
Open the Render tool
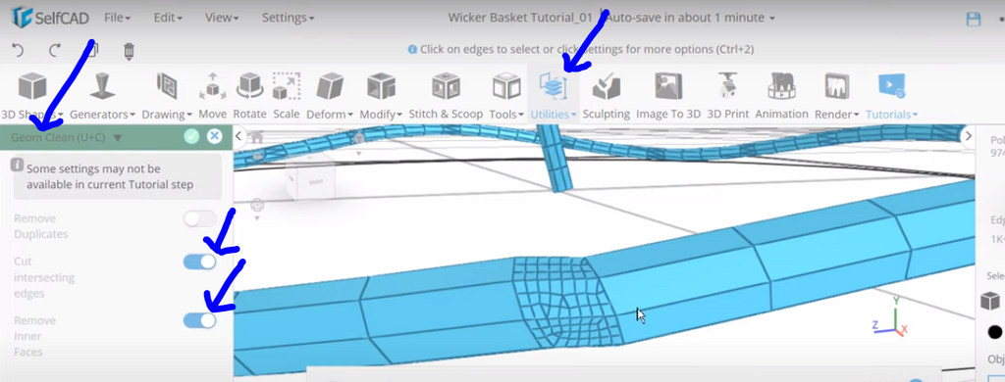point(836,96)
